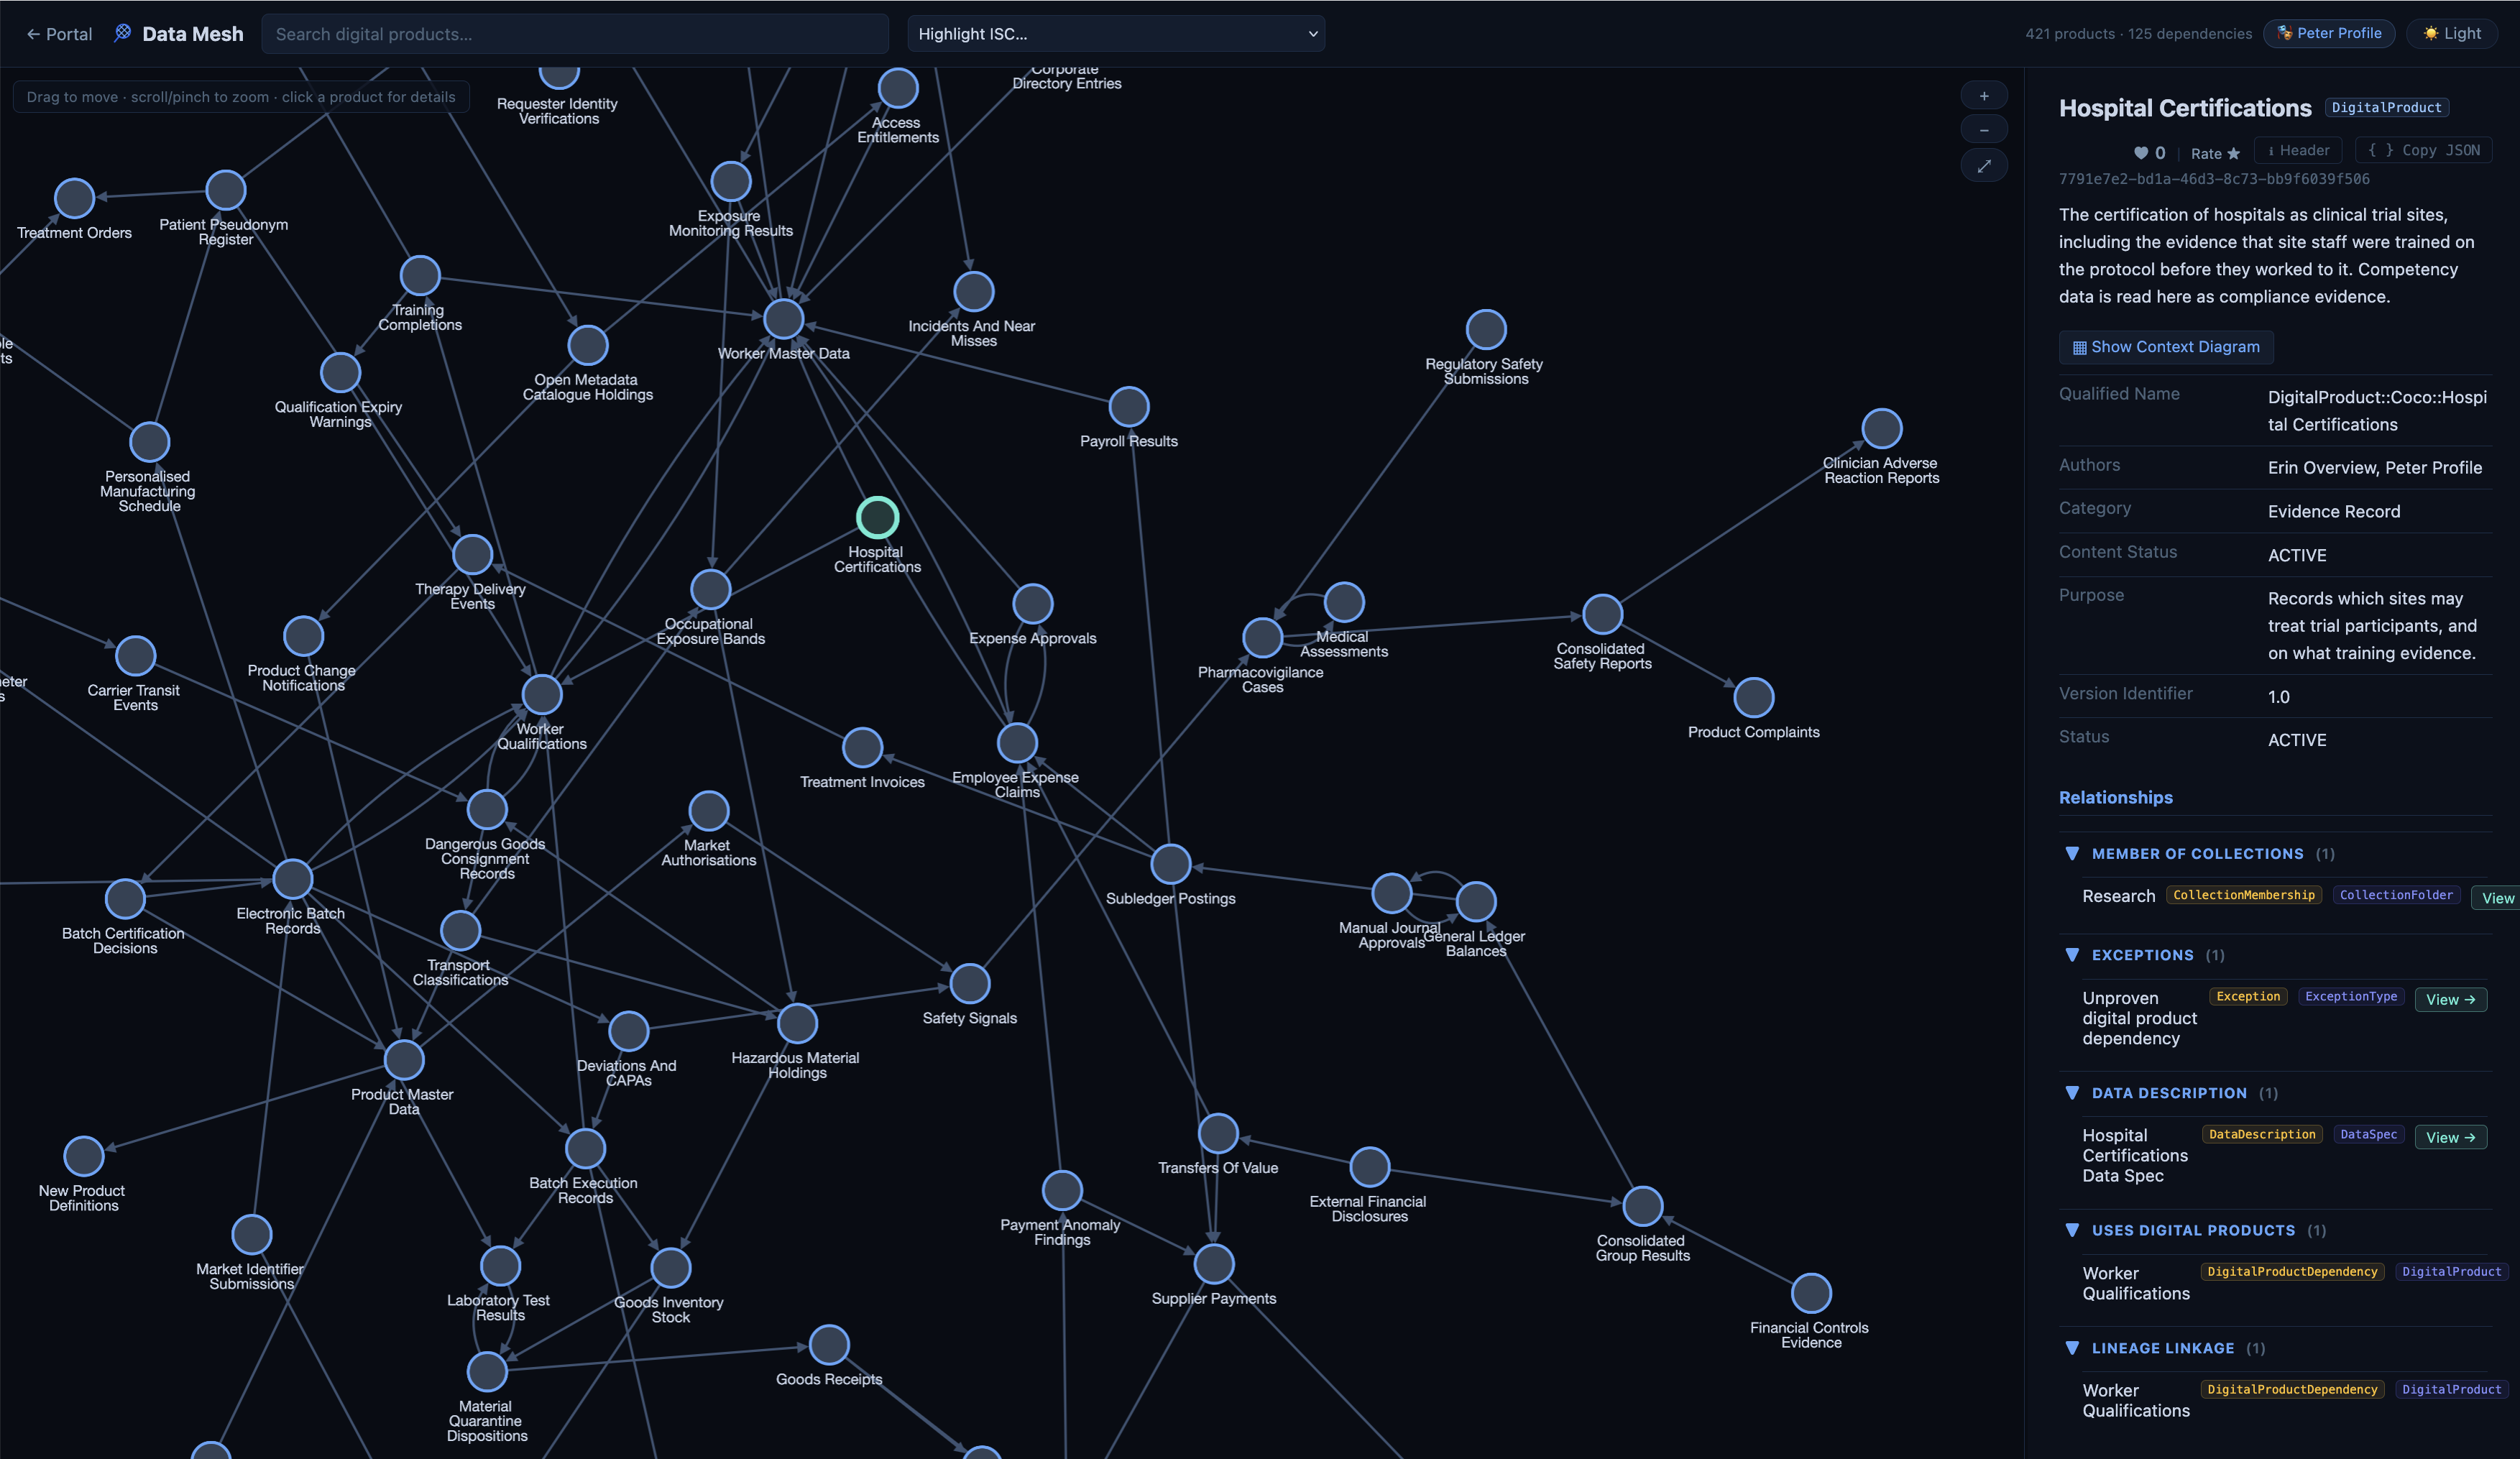The height and width of the screenshot is (1459, 2520).
Task: Select the Safety Signals node
Action: [x=969, y=984]
